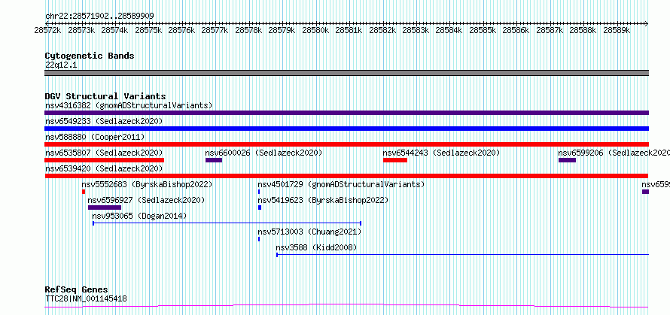Open the nsv6535807 Sedlazeck2020 label
Screen dimensions: 670x315
[x=104, y=153]
